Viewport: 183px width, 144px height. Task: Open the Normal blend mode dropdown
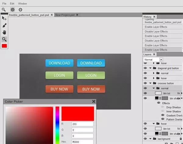click(161, 60)
